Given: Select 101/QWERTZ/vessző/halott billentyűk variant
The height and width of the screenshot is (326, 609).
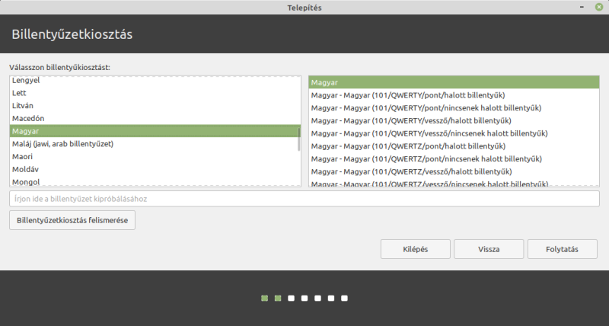Looking at the screenshot, I should click(x=454, y=171).
